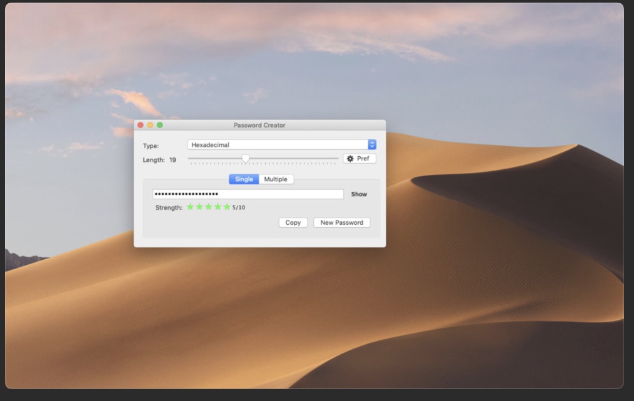Click the fifth green strength star
The width and height of the screenshot is (634, 401).
(226, 207)
